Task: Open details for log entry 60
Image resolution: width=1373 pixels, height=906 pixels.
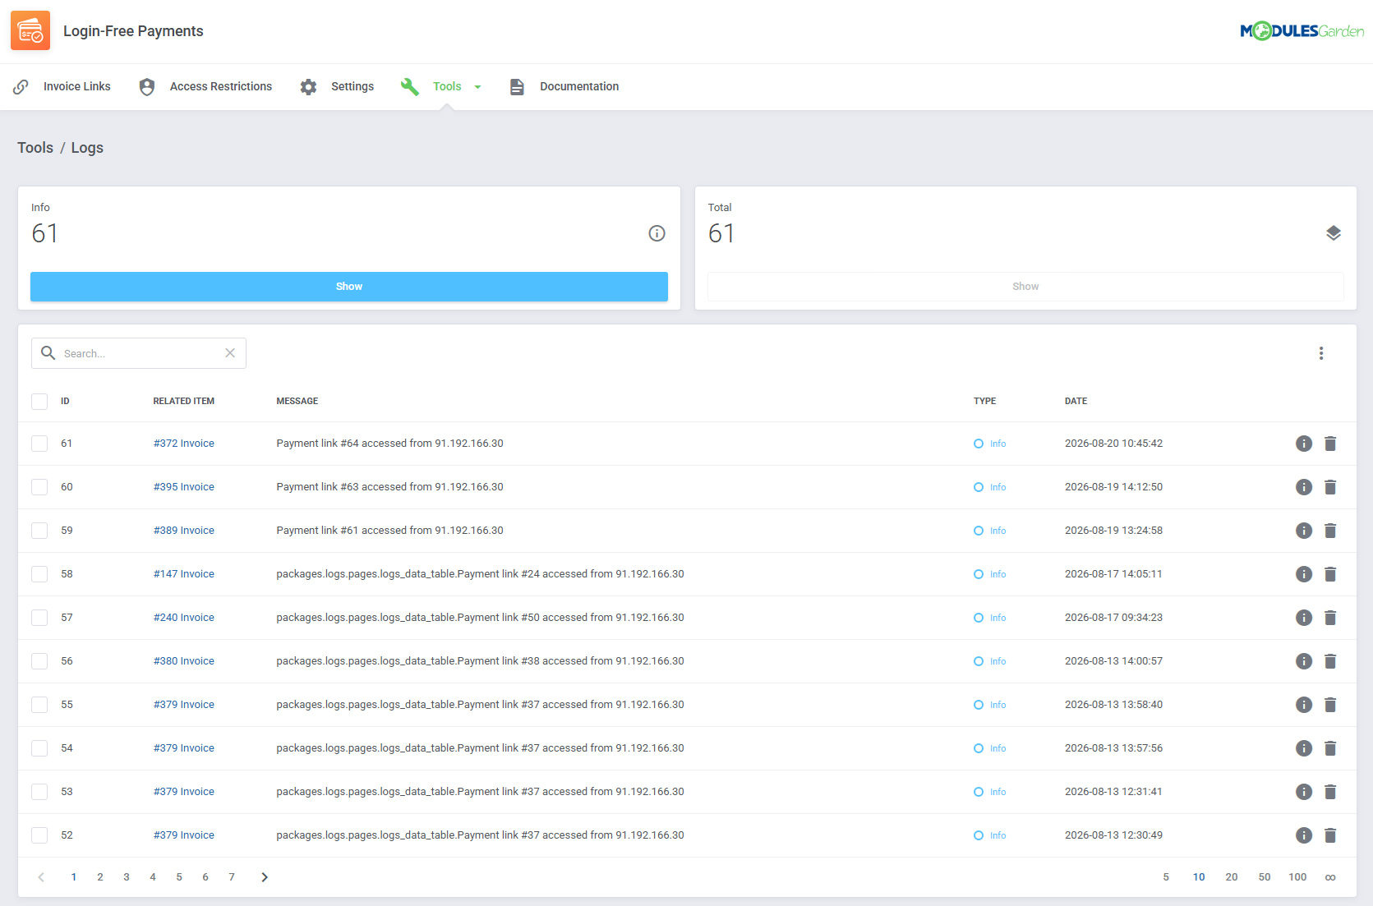Action: point(1304,487)
